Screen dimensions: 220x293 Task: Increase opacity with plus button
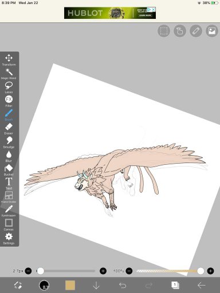(210, 271)
